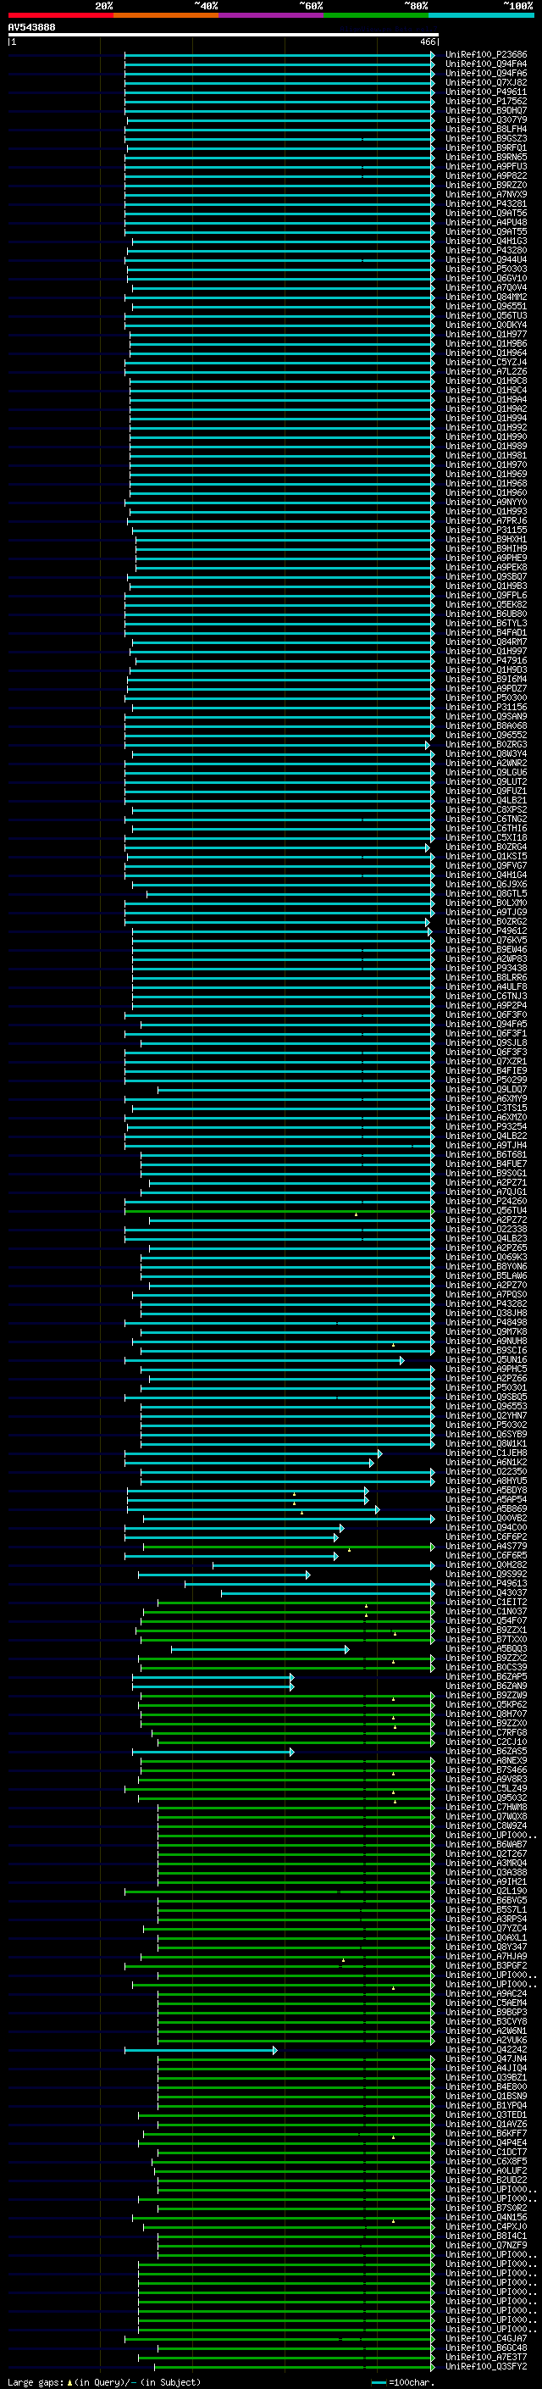Select UniRef100_Q84MM2 label
The height and width of the screenshot is (2389, 542).
pos(486,297)
